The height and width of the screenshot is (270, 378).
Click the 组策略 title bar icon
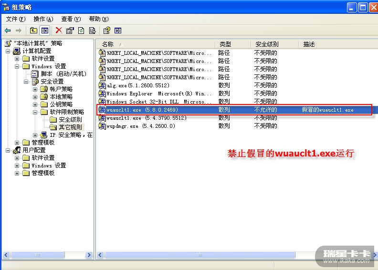coord(6,7)
